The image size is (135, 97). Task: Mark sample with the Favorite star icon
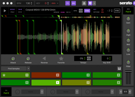pyautogui.click(x=61, y=58)
